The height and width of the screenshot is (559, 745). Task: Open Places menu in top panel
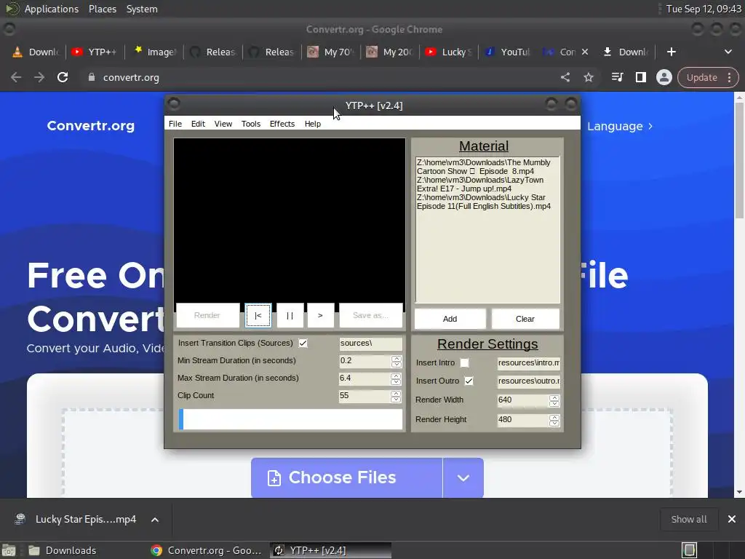(x=102, y=9)
